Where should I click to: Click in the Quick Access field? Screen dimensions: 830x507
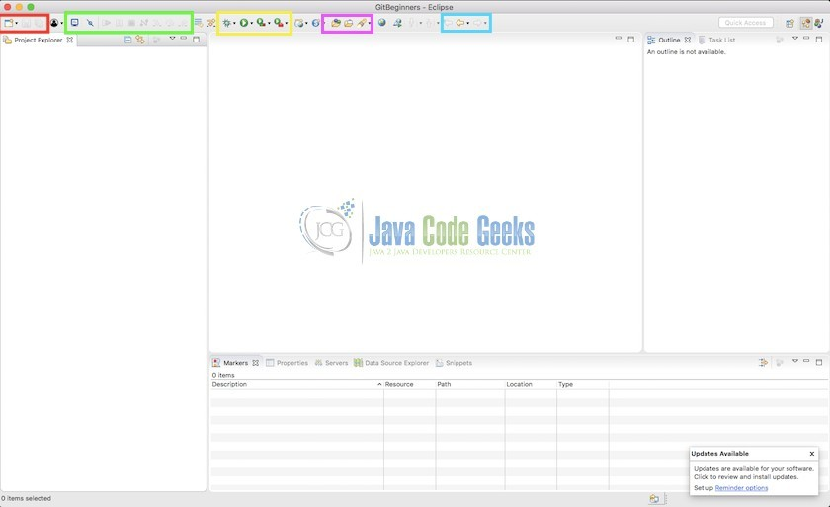745,23
